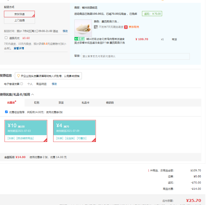Image resolution: width=211 pixels, height=205 pixels.
Task: Click 修改 in invoice information row
Action: (x=54, y=84)
